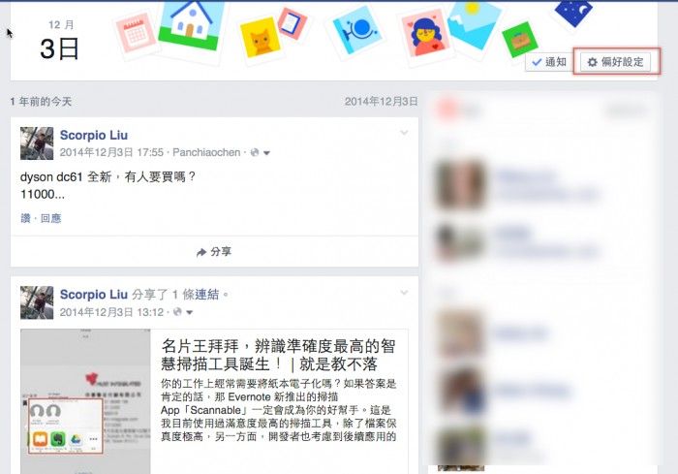Open the options chevron on the shared link post

pos(404,293)
